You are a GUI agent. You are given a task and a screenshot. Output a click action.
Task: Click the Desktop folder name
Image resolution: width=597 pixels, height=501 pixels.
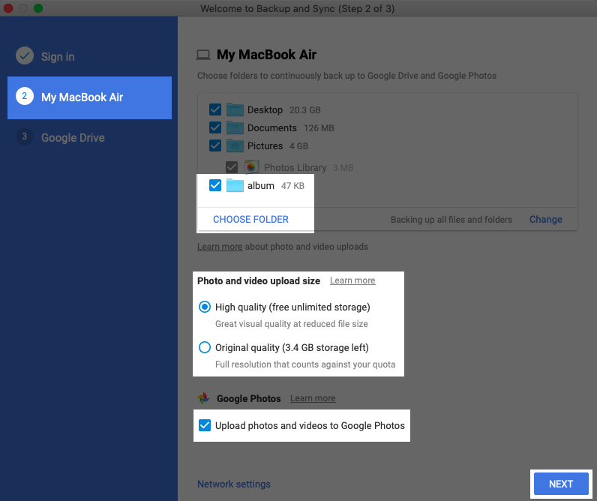pyautogui.click(x=265, y=110)
